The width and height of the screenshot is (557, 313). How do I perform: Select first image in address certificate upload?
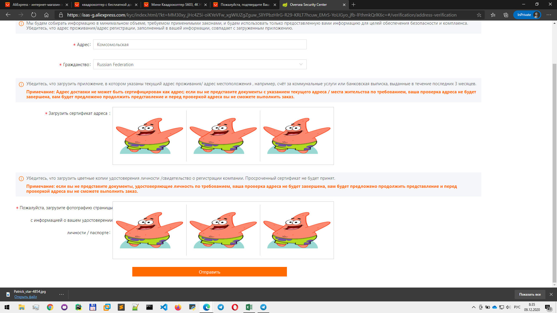click(x=149, y=136)
